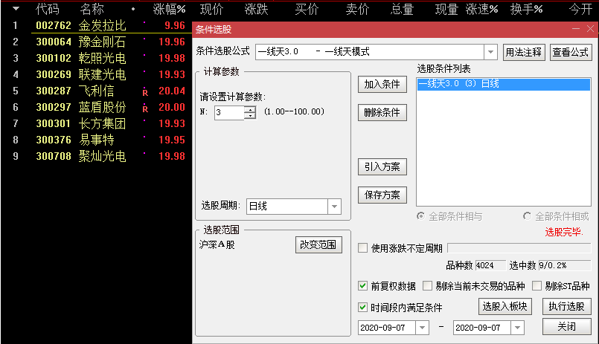The height and width of the screenshot is (344, 599).
Task: Click the 查看公式 button
Action: click(x=570, y=52)
